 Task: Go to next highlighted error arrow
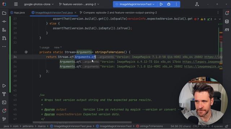(x=220, y=19)
